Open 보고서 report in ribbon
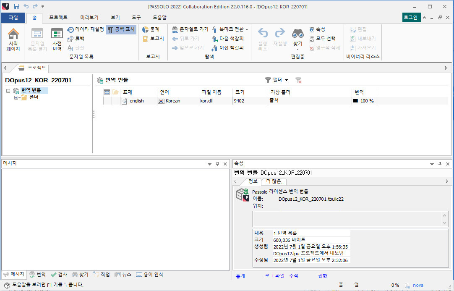The width and height of the screenshot is (454, 291). [154, 39]
